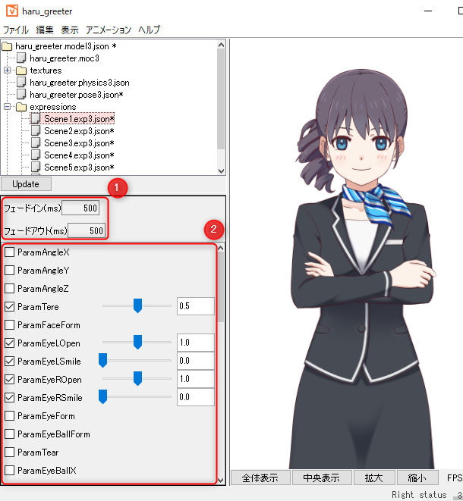Select haru_greeter.moc3 in the tree

click(x=65, y=58)
